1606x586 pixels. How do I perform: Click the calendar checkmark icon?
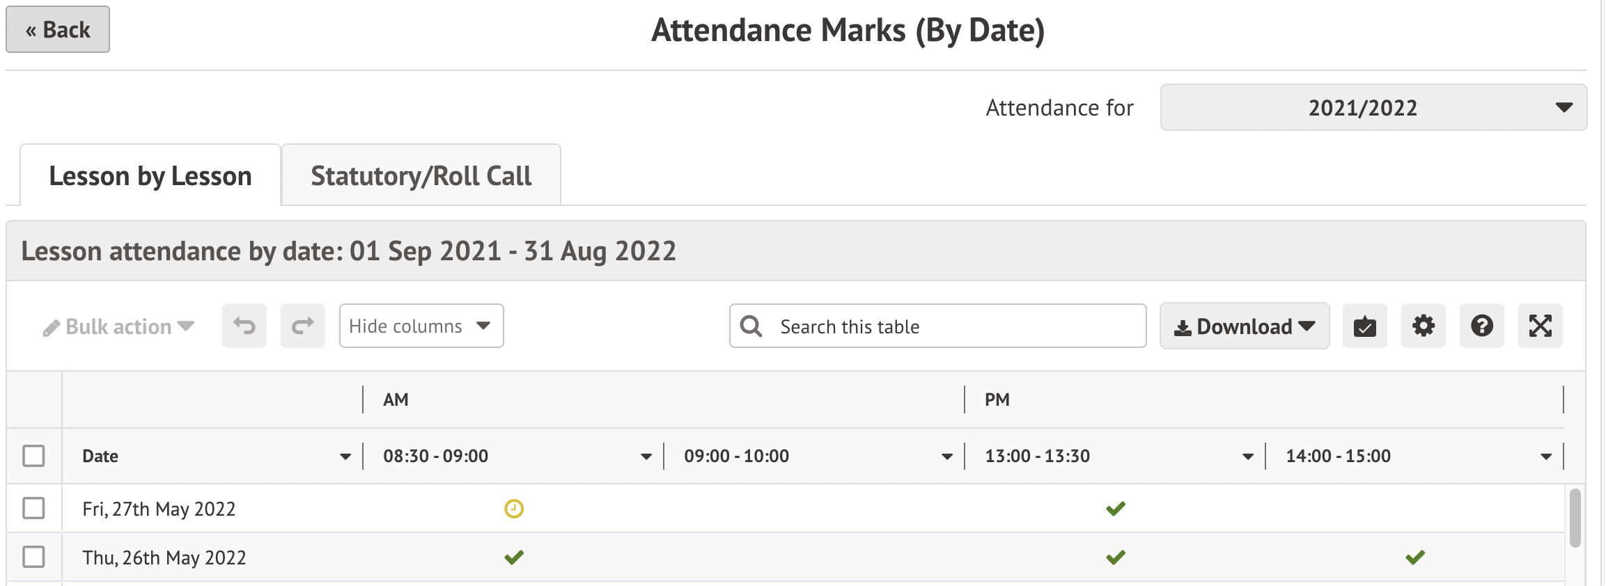click(x=1364, y=326)
